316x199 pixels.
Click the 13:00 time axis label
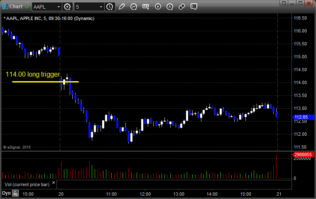pyautogui.click(x=179, y=194)
